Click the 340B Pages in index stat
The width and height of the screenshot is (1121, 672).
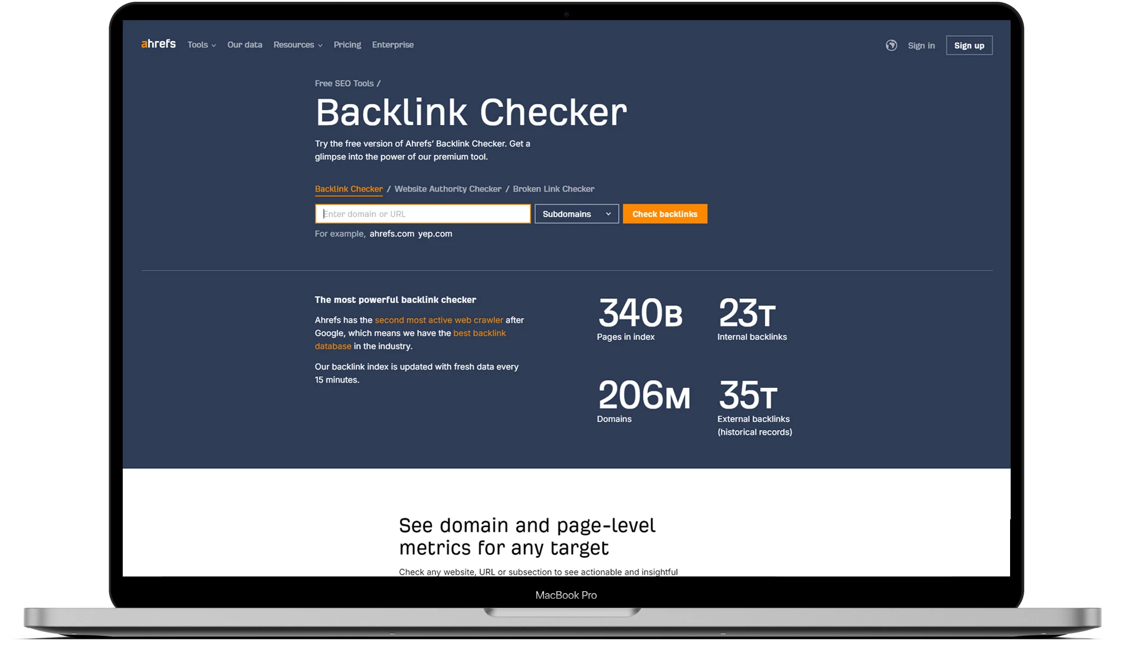640,319
